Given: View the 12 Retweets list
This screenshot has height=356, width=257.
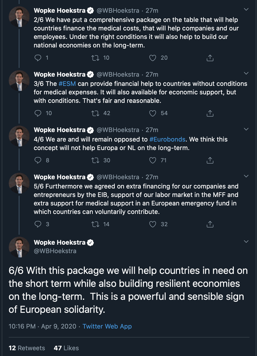Looking at the screenshot, I should click(x=27, y=348).
